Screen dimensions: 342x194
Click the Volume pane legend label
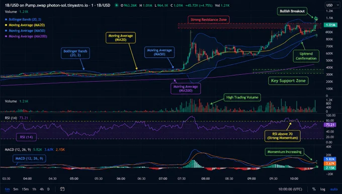click(x=17, y=101)
